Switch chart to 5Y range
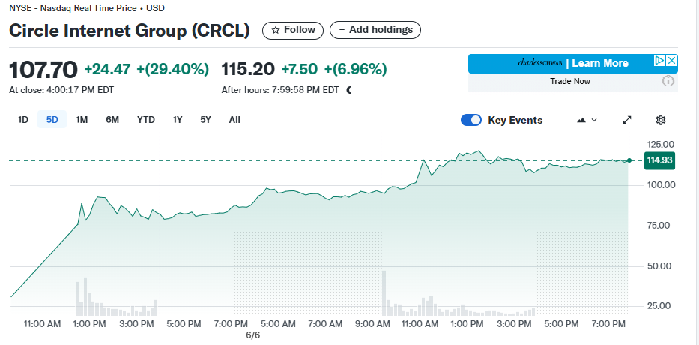This screenshot has width=699, height=345. 205,119
